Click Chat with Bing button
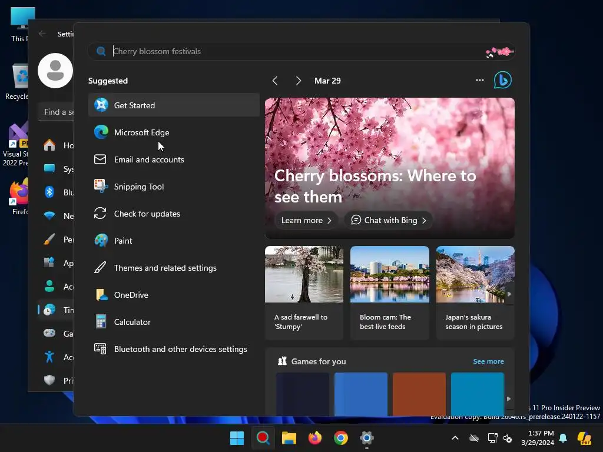Screen dimensions: 603x452 point(389,220)
